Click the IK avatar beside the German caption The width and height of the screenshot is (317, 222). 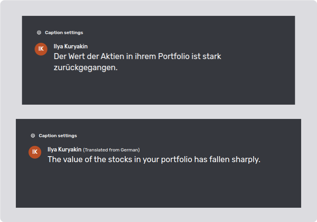[x=41, y=49]
